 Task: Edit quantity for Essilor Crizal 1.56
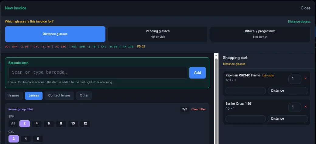pos(295,107)
